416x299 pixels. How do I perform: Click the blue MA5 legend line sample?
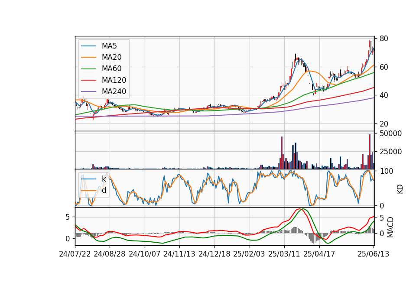tap(88, 46)
